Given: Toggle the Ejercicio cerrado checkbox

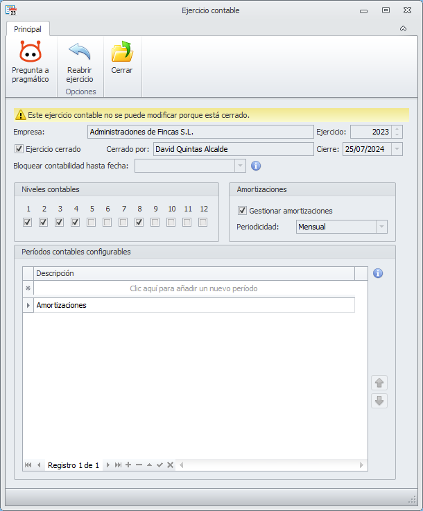Looking at the screenshot, I should tap(19, 149).
